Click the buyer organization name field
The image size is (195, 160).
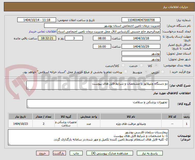(102, 26)
